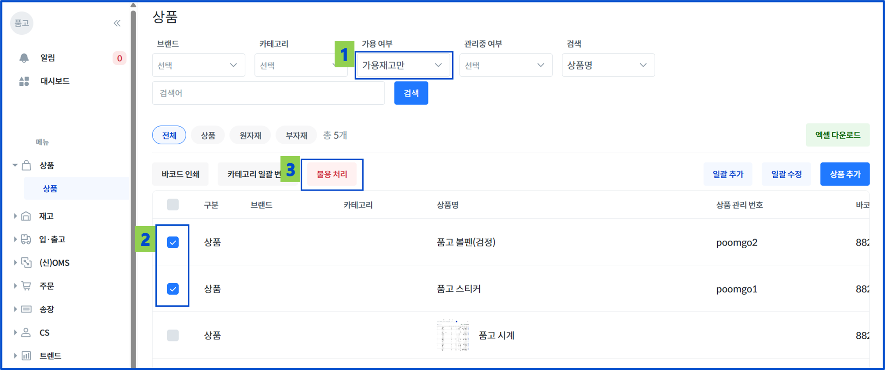Screen dimensions: 885x370
Task: Open the 대시보드 grid icon
Action: (x=24, y=81)
